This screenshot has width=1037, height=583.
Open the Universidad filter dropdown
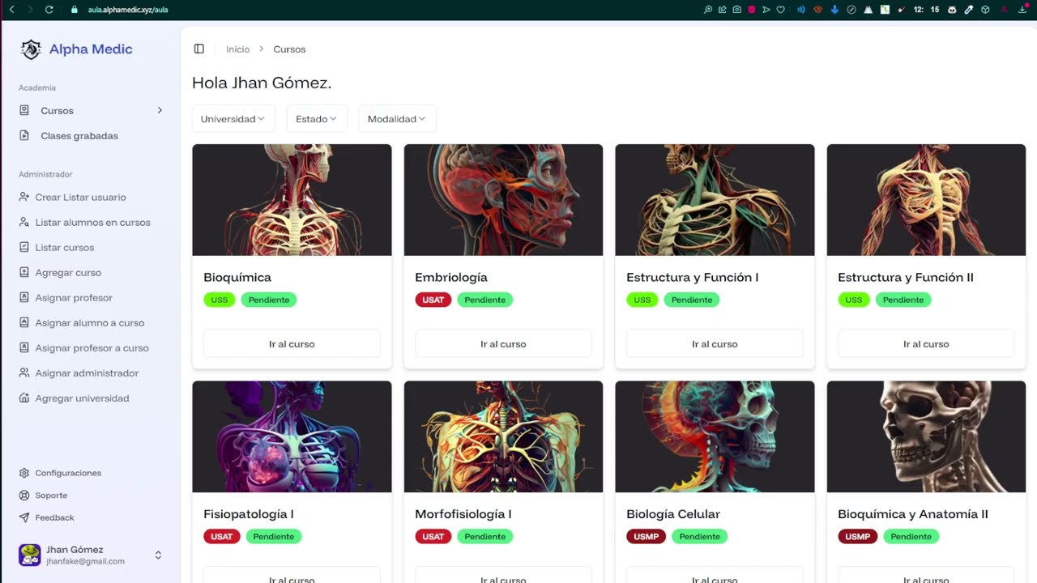click(233, 119)
